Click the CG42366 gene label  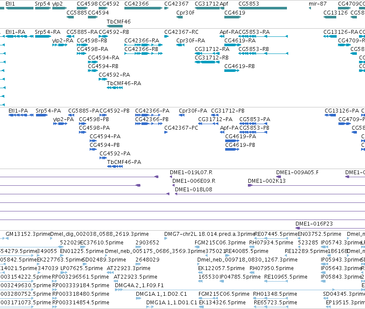pos(136,4)
